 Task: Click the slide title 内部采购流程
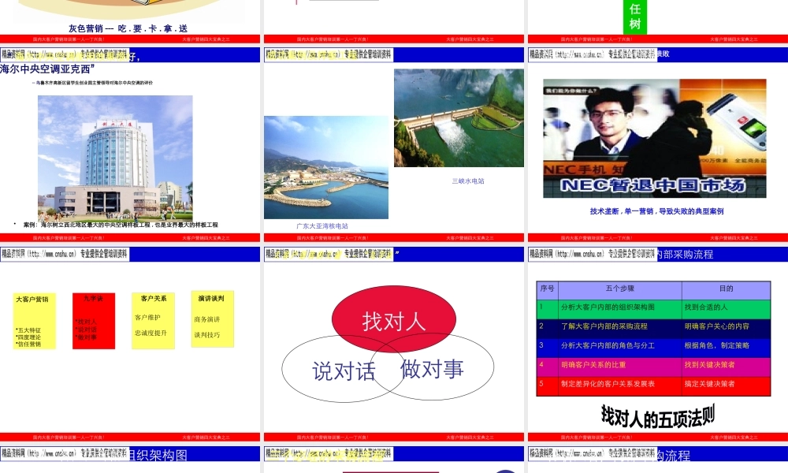(685, 255)
